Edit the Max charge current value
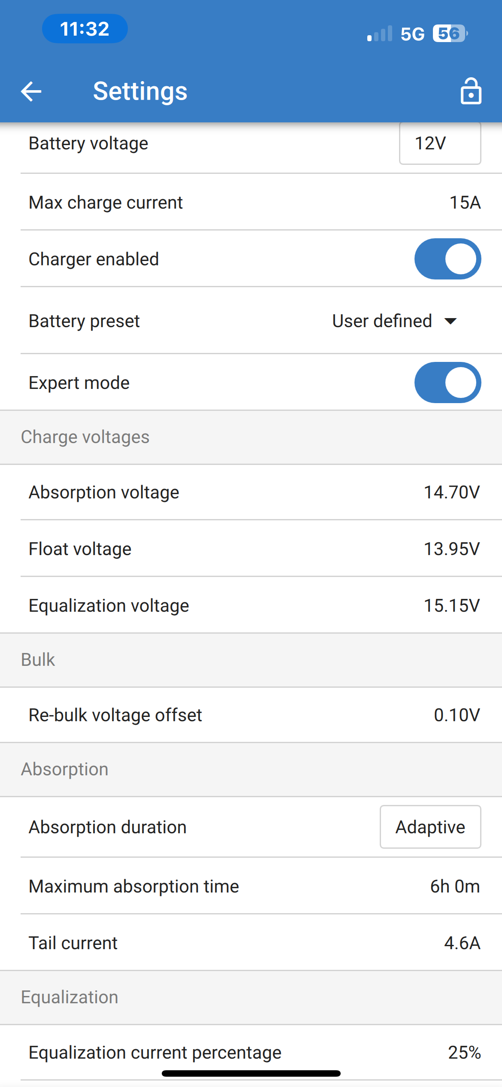This screenshot has height=1087, width=502. [465, 203]
